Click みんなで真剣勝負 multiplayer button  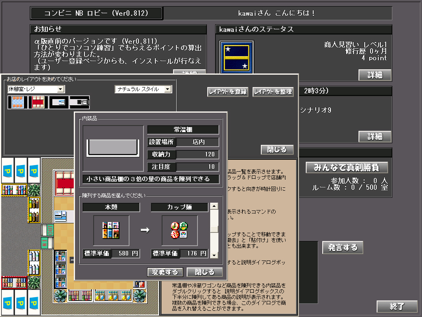[x=347, y=168]
